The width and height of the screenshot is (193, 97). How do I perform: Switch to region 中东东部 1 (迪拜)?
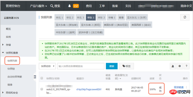pos(65,32)
